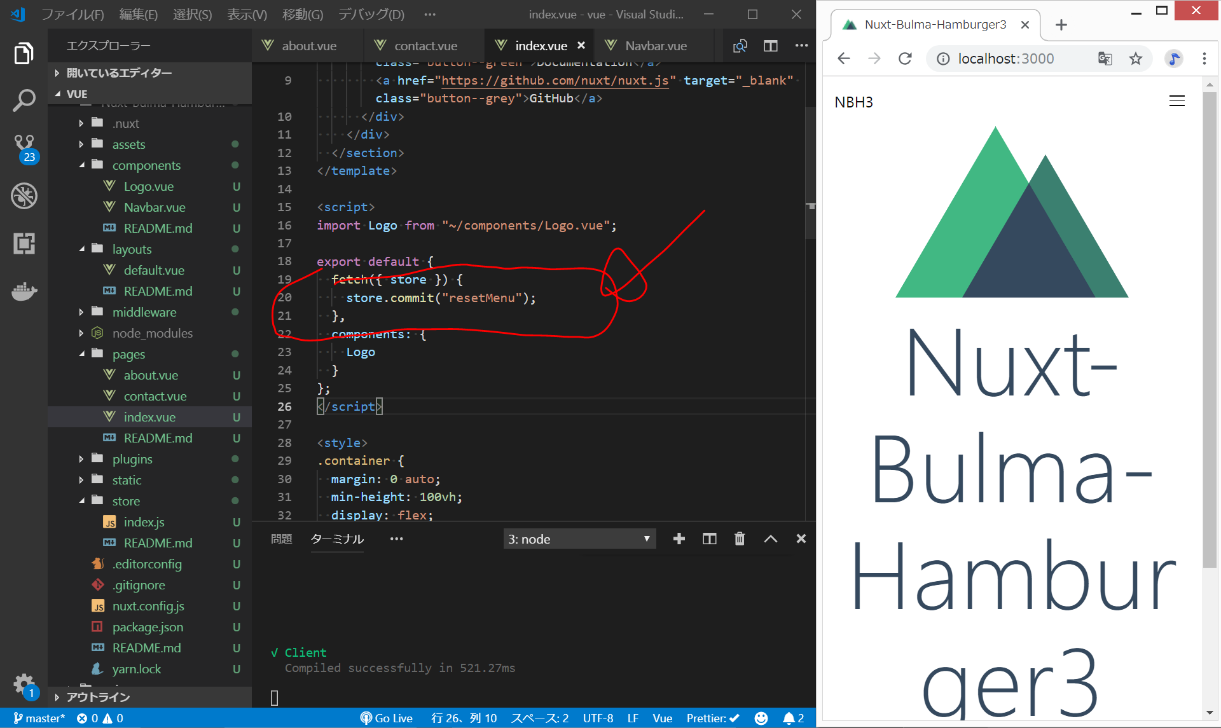Expand the assets folder

81,144
